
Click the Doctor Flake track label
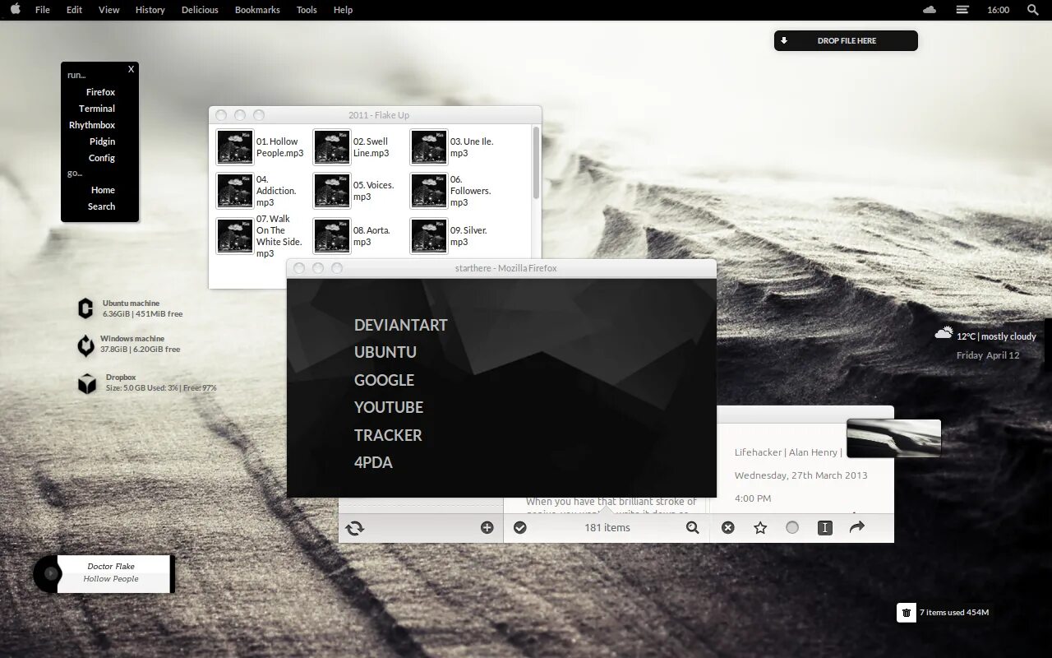111,566
